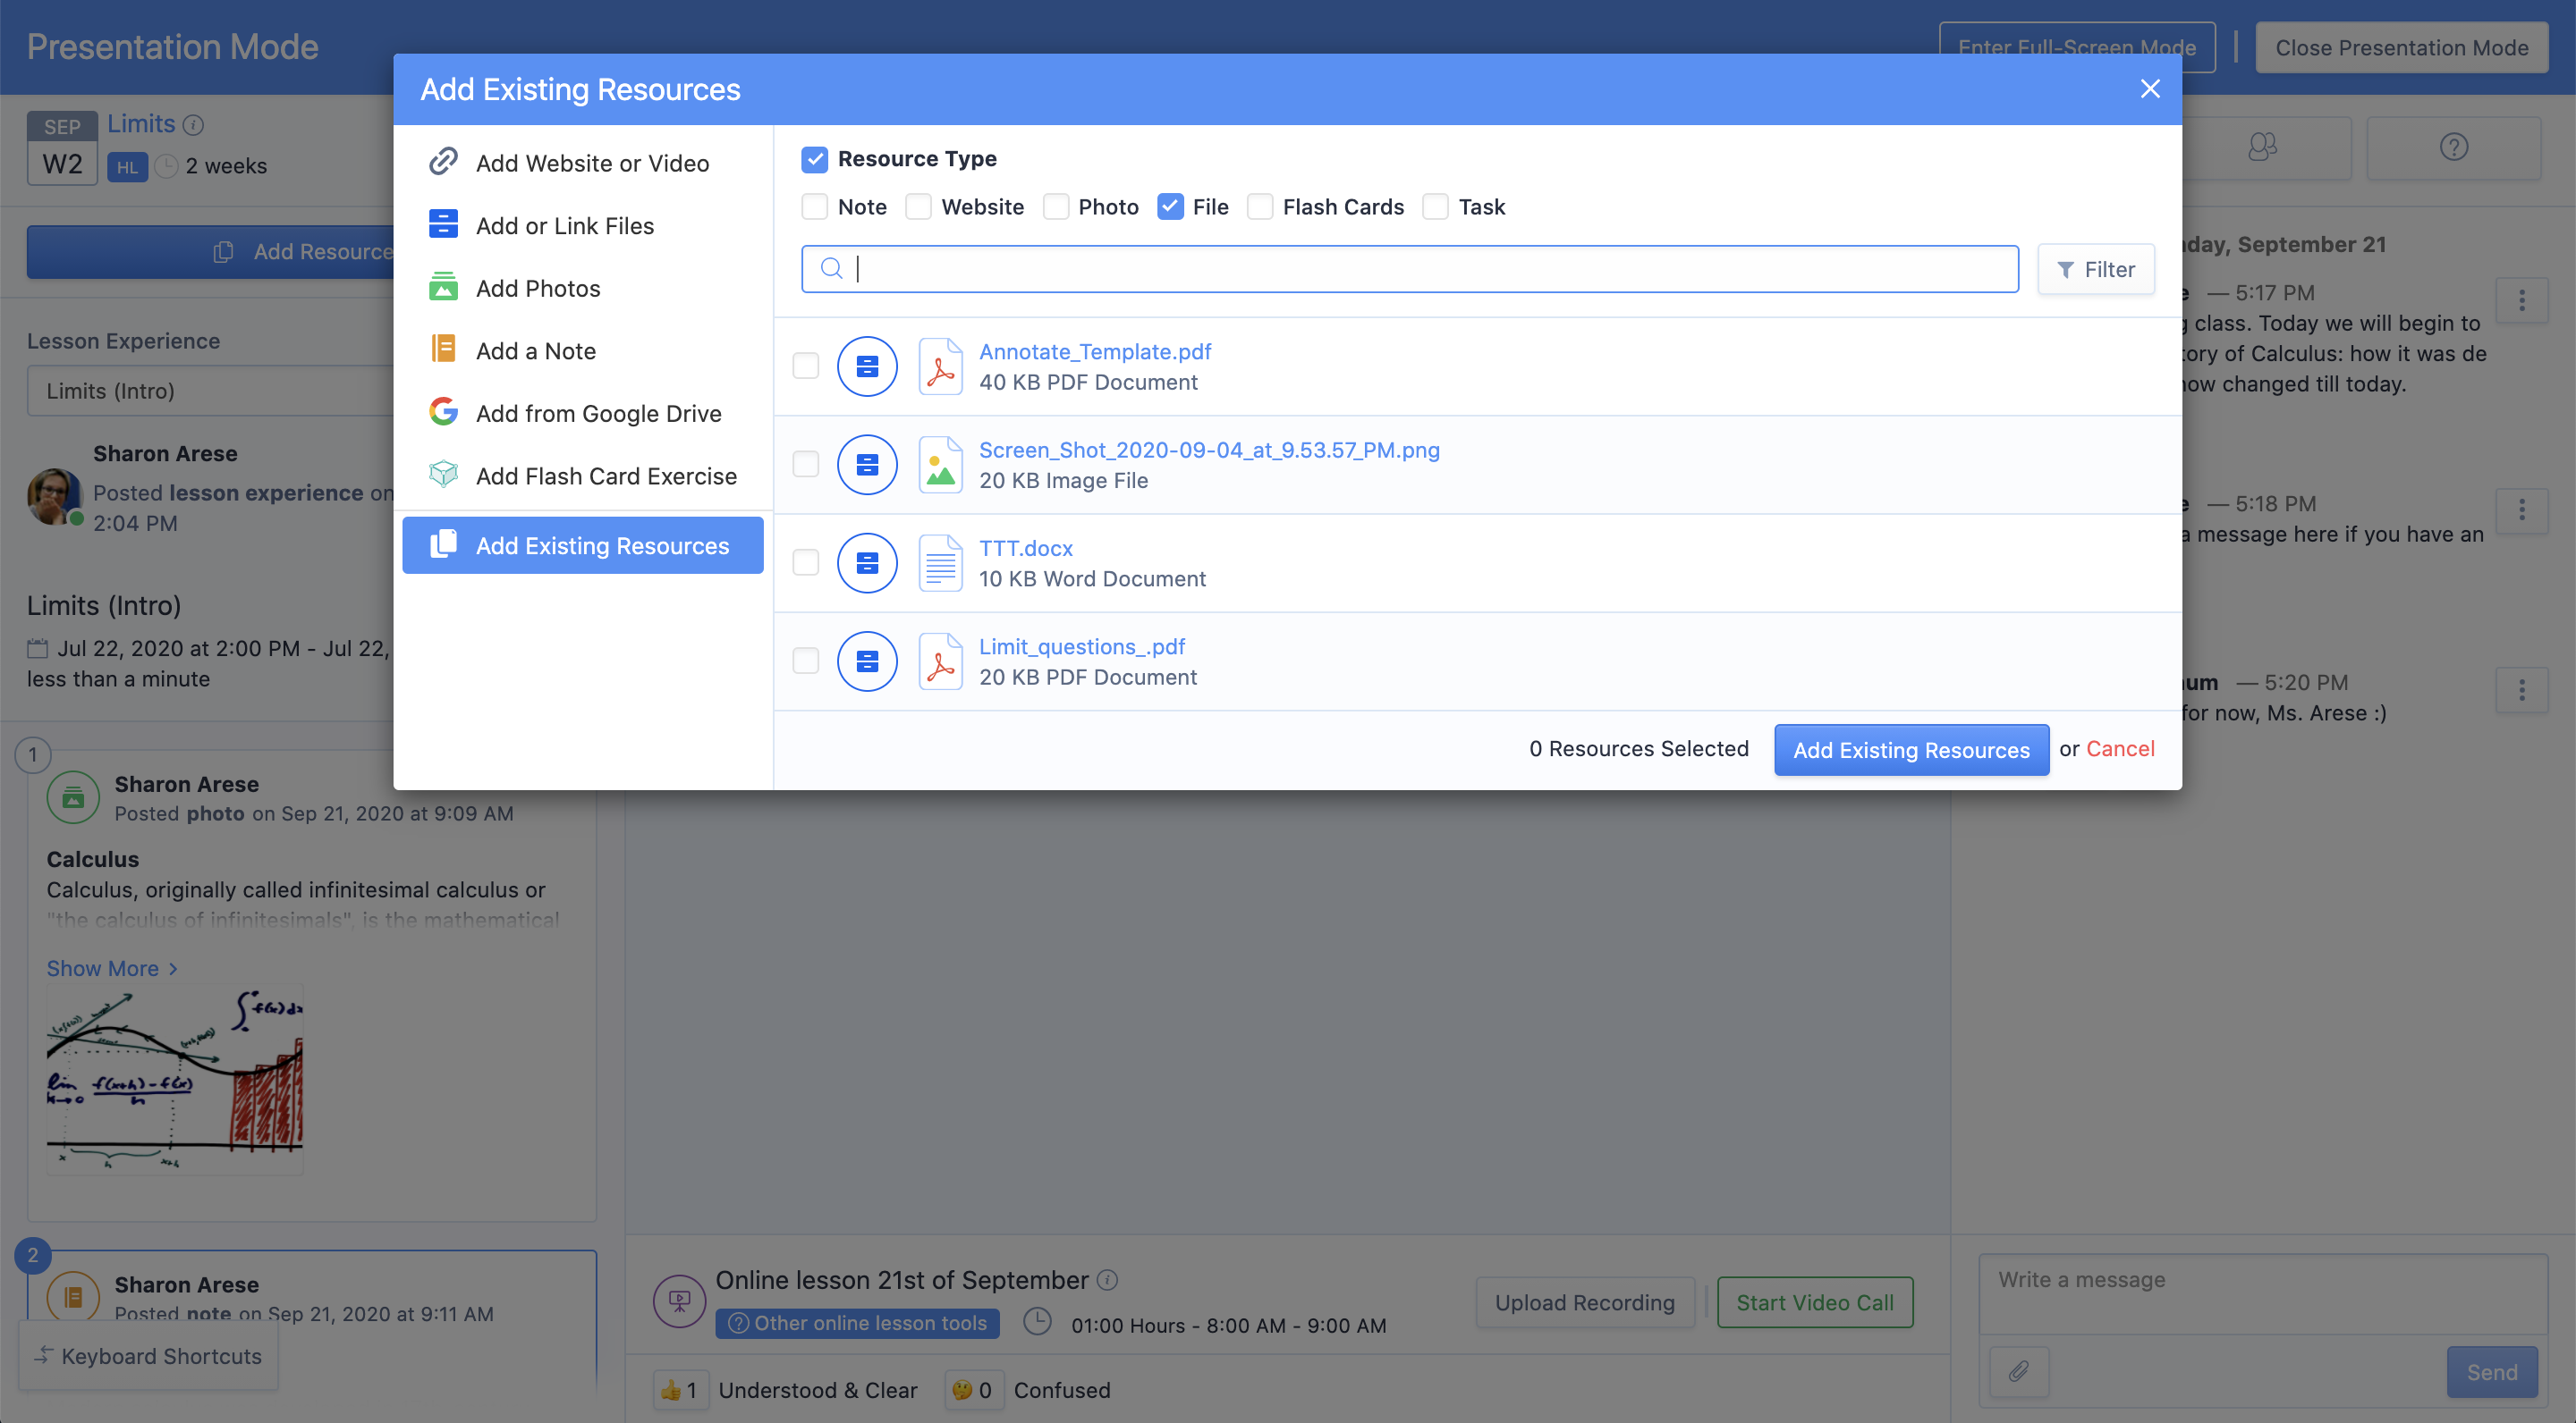Click the image icon for Screen_Shot png

tap(940, 465)
